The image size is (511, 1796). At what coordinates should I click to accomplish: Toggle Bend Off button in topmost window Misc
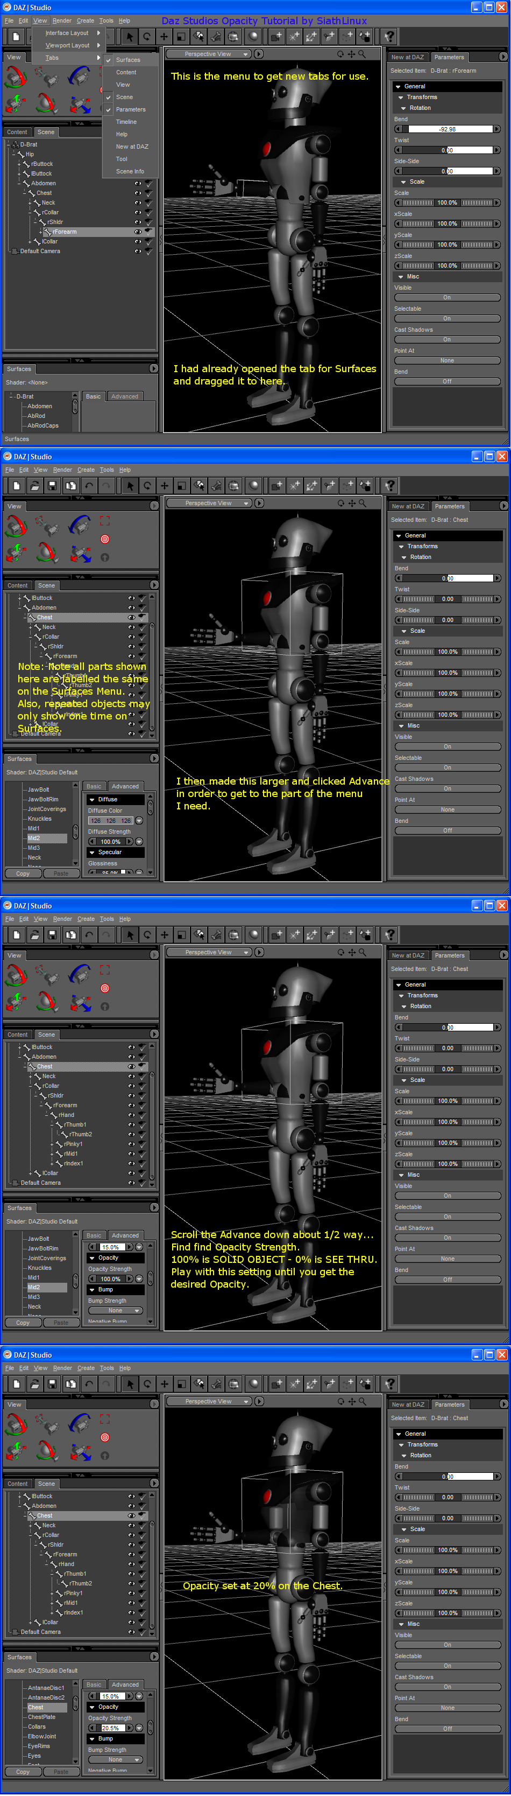click(x=447, y=381)
